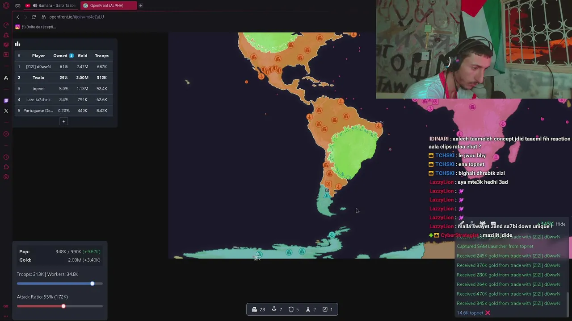This screenshot has height=321, width=572.
Task: Open X (Twitter) in the Opera sidebar
Action: 6,111
